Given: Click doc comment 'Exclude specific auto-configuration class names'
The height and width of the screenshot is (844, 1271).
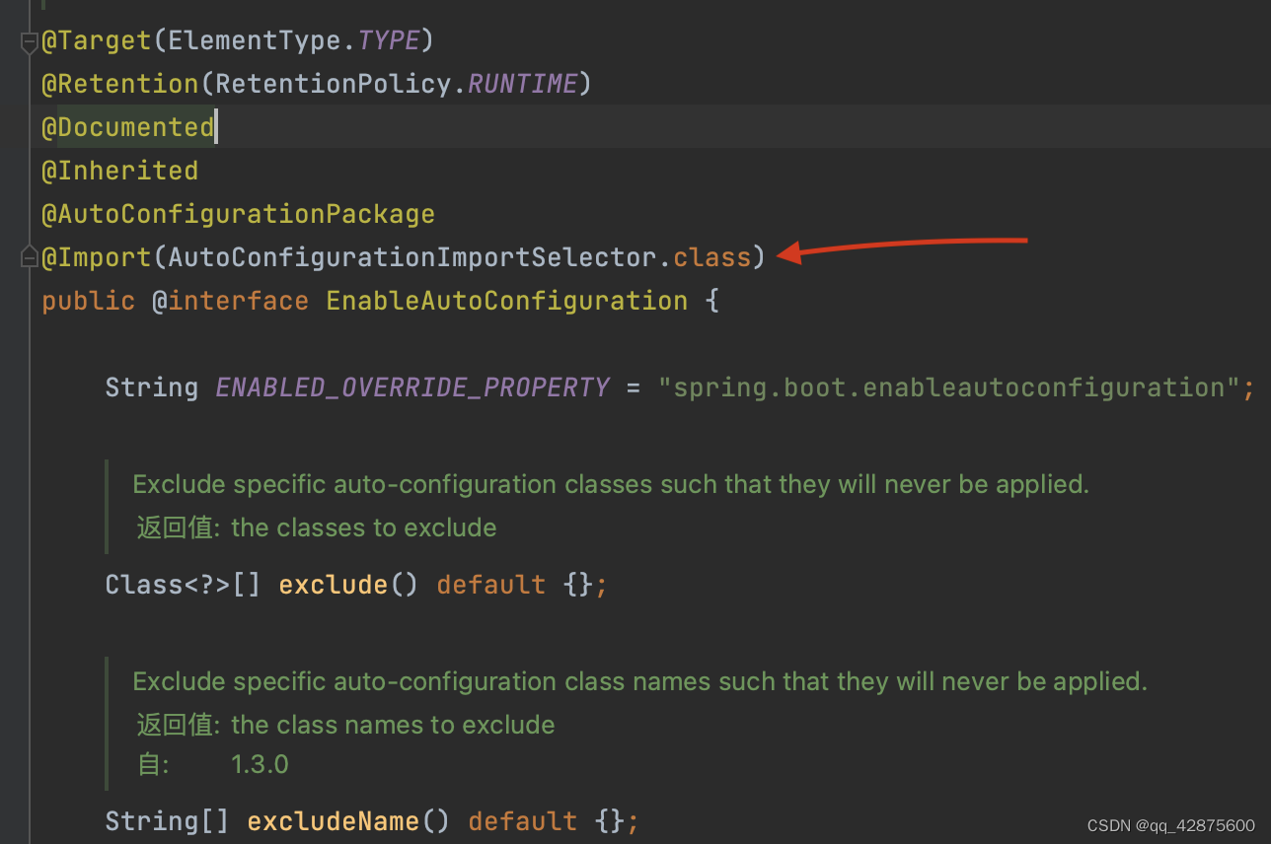Looking at the screenshot, I should pos(639,681).
